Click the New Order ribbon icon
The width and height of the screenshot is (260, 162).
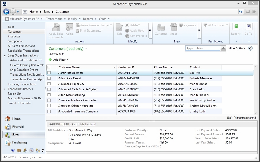pos(173,27)
